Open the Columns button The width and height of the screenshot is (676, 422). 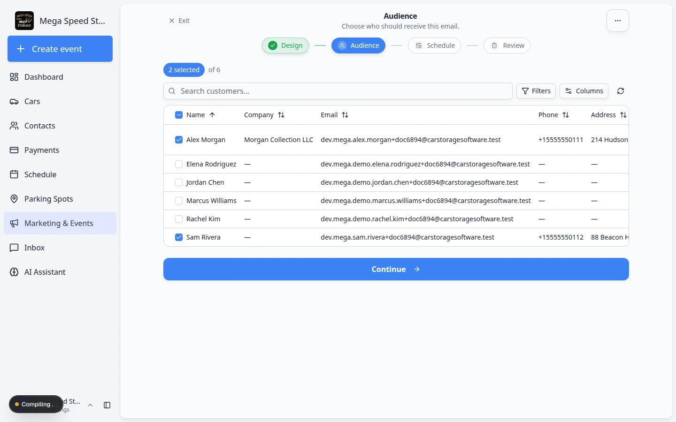584,91
